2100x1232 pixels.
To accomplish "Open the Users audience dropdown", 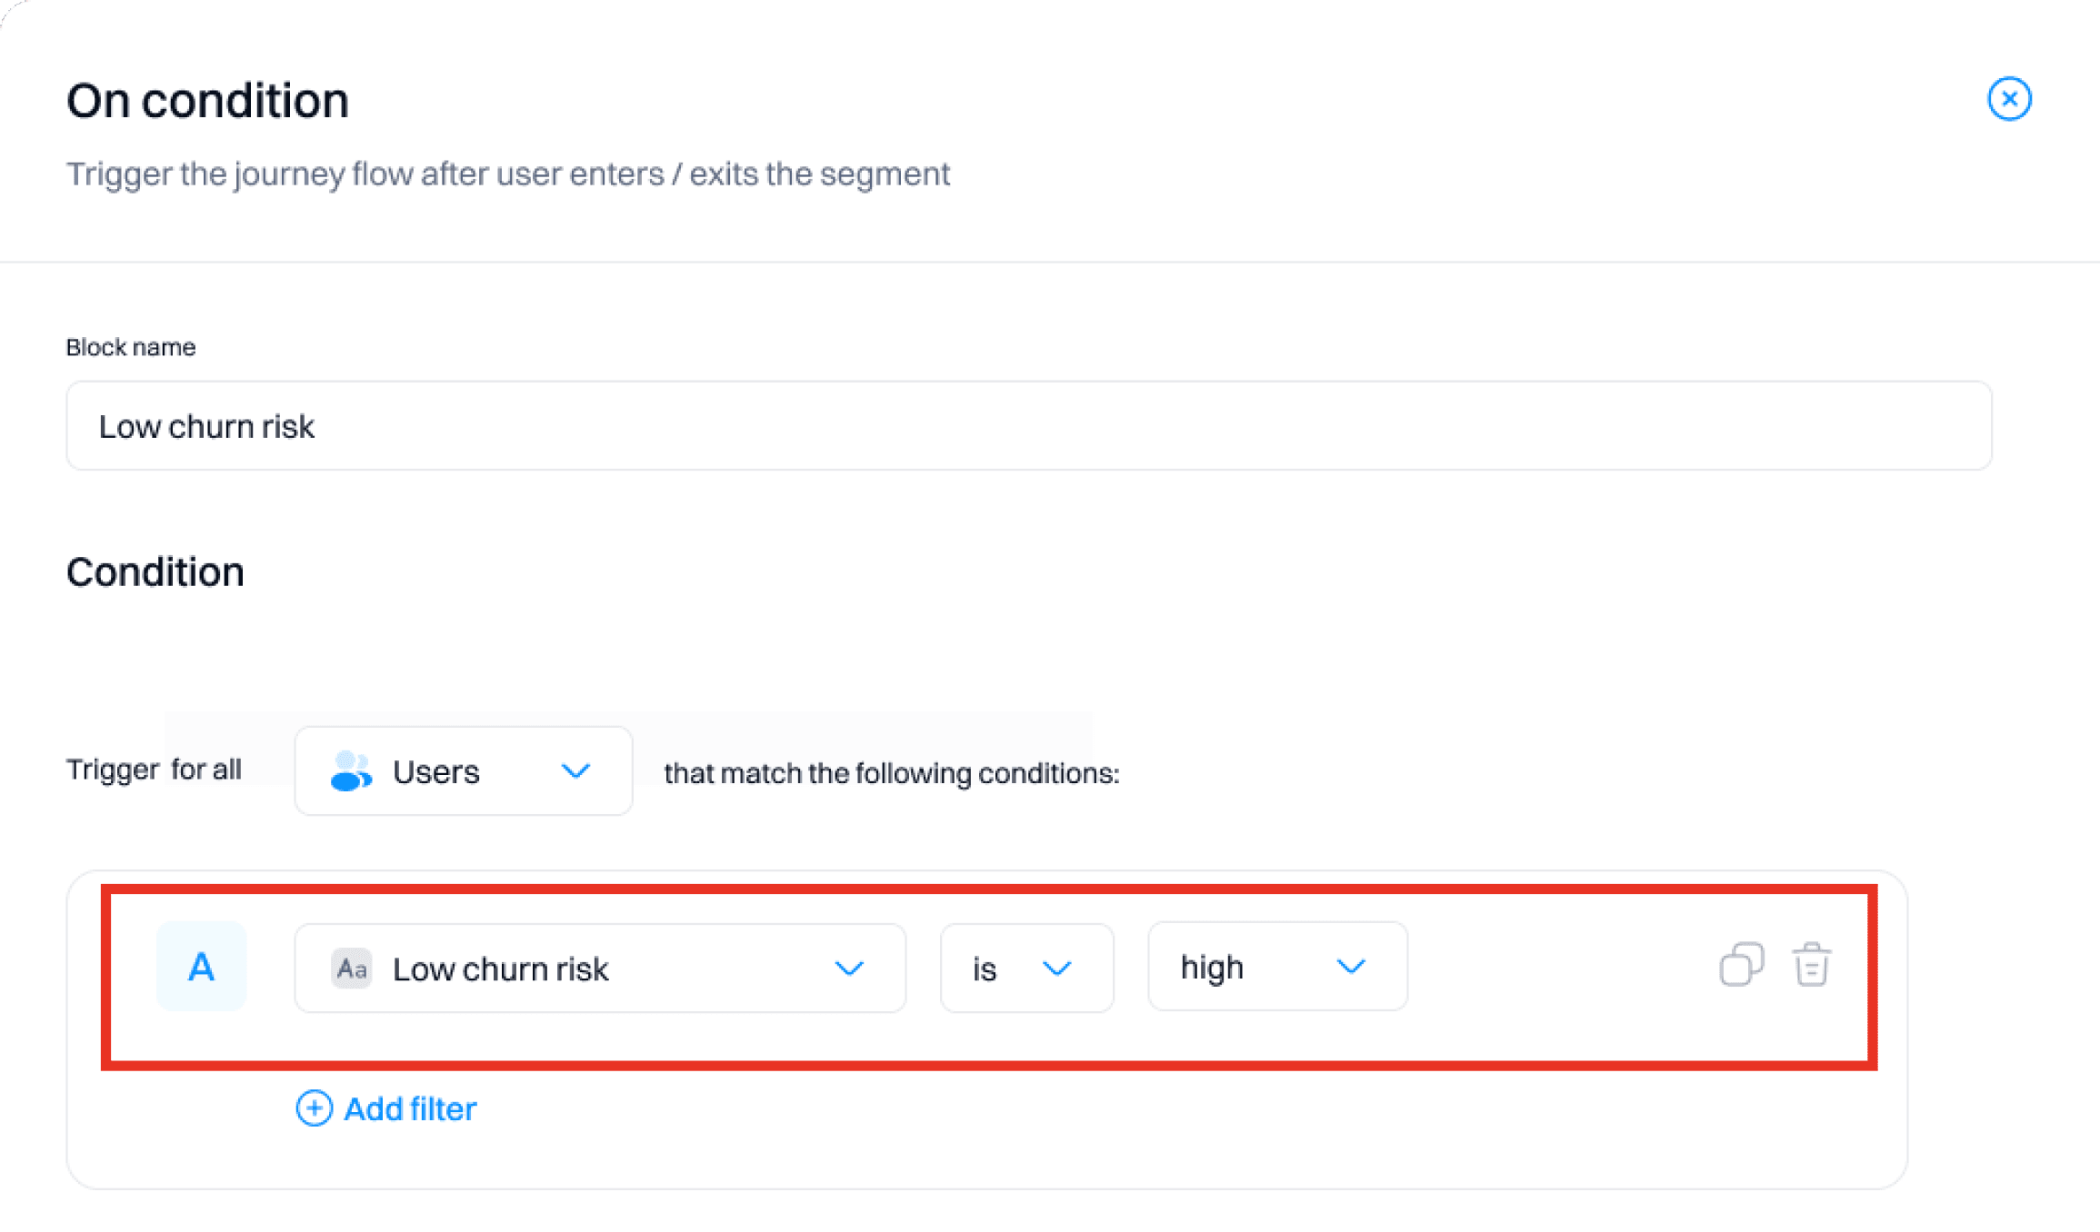I will click(463, 771).
